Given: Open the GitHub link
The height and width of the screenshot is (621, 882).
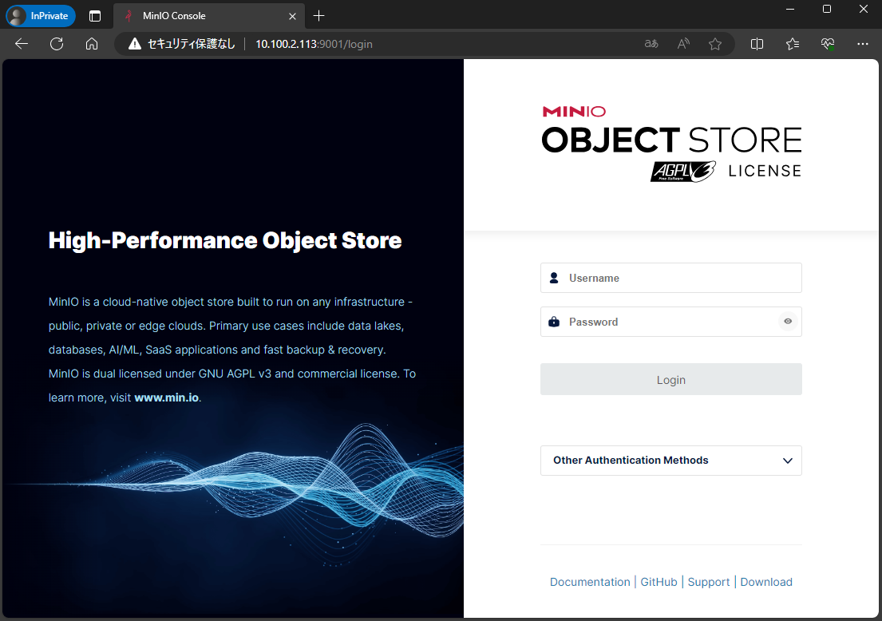Looking at the screenshot, I should [659, 582].
